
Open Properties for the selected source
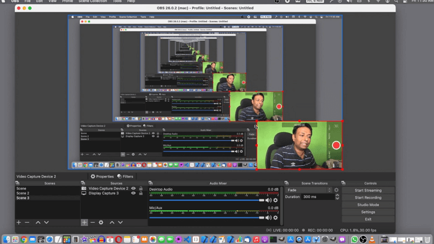[102, 176]
